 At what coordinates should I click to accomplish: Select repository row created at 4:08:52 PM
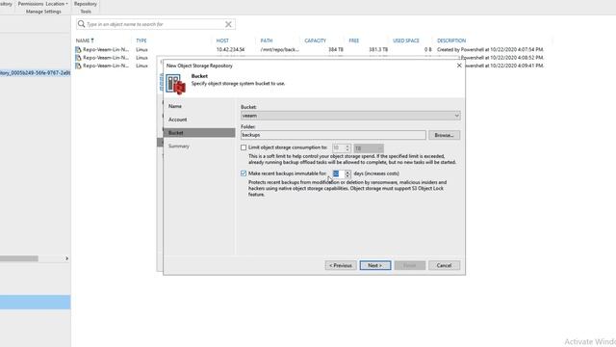[310, 58]
